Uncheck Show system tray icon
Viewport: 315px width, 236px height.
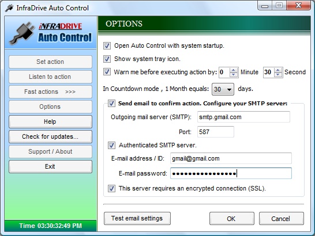pos(107,59)
